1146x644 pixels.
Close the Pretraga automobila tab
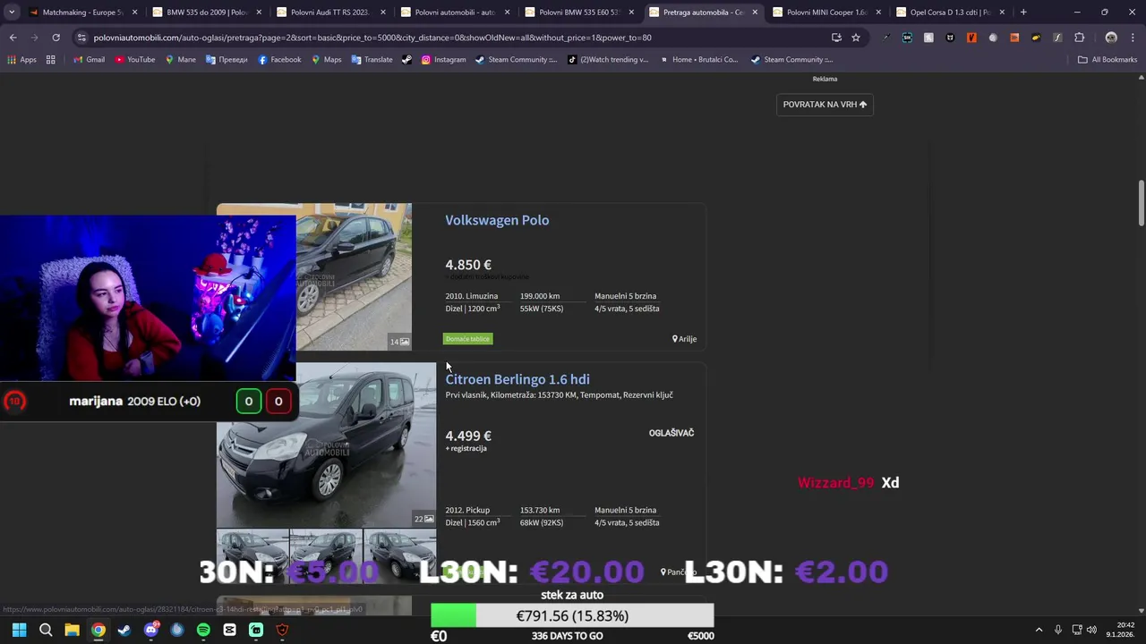755,13
